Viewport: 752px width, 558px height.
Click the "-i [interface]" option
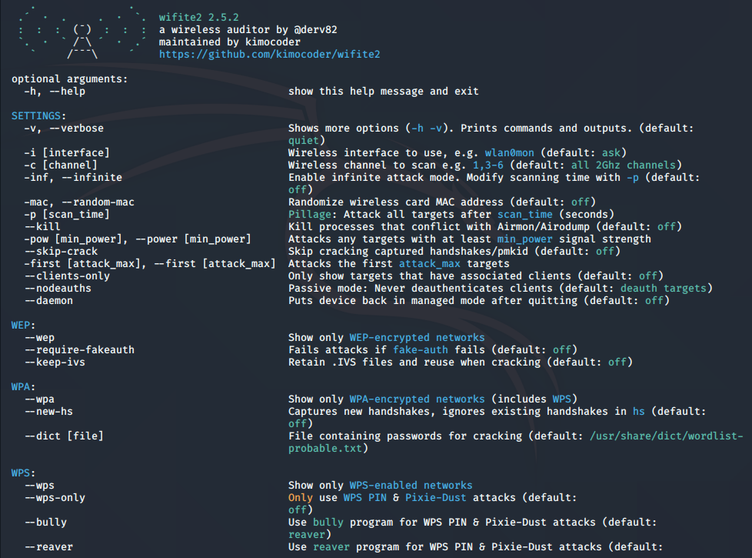pyautogui.click(x=67, y=152)
